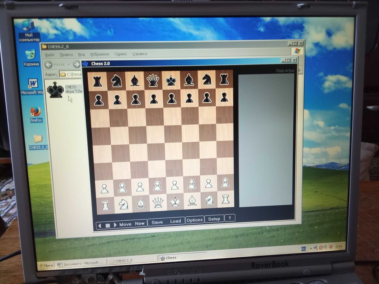
Task: Select the white queen on the board
Action: click(158, 202)
